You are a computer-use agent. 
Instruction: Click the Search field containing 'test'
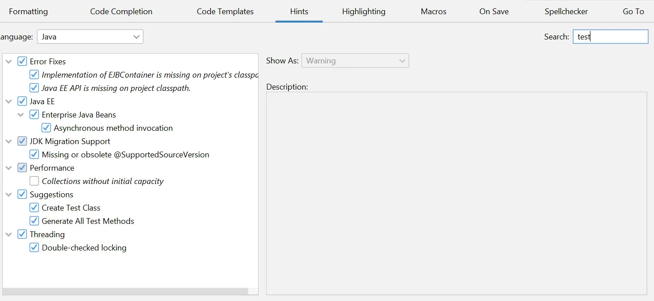(x=610, y=37)
